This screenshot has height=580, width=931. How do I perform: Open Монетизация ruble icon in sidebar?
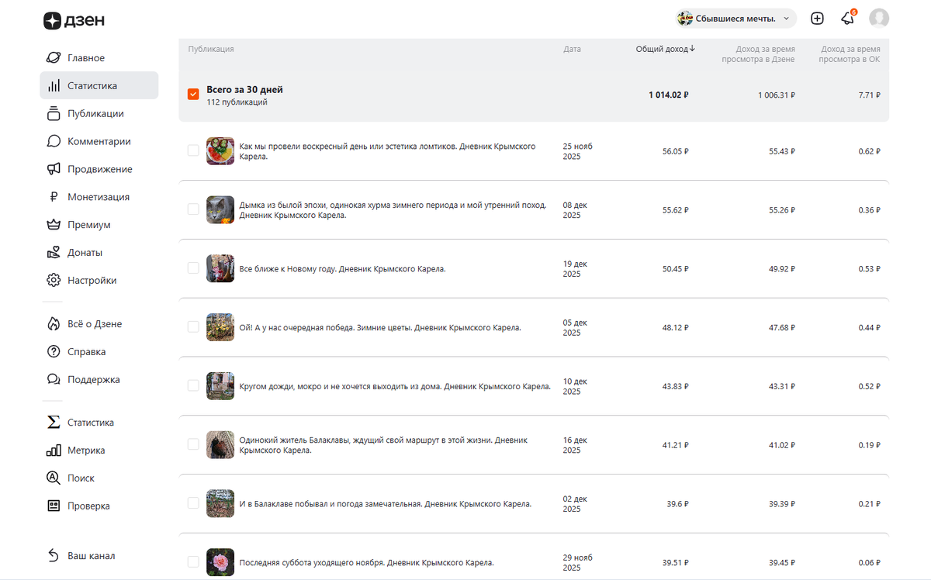[54, 197]
